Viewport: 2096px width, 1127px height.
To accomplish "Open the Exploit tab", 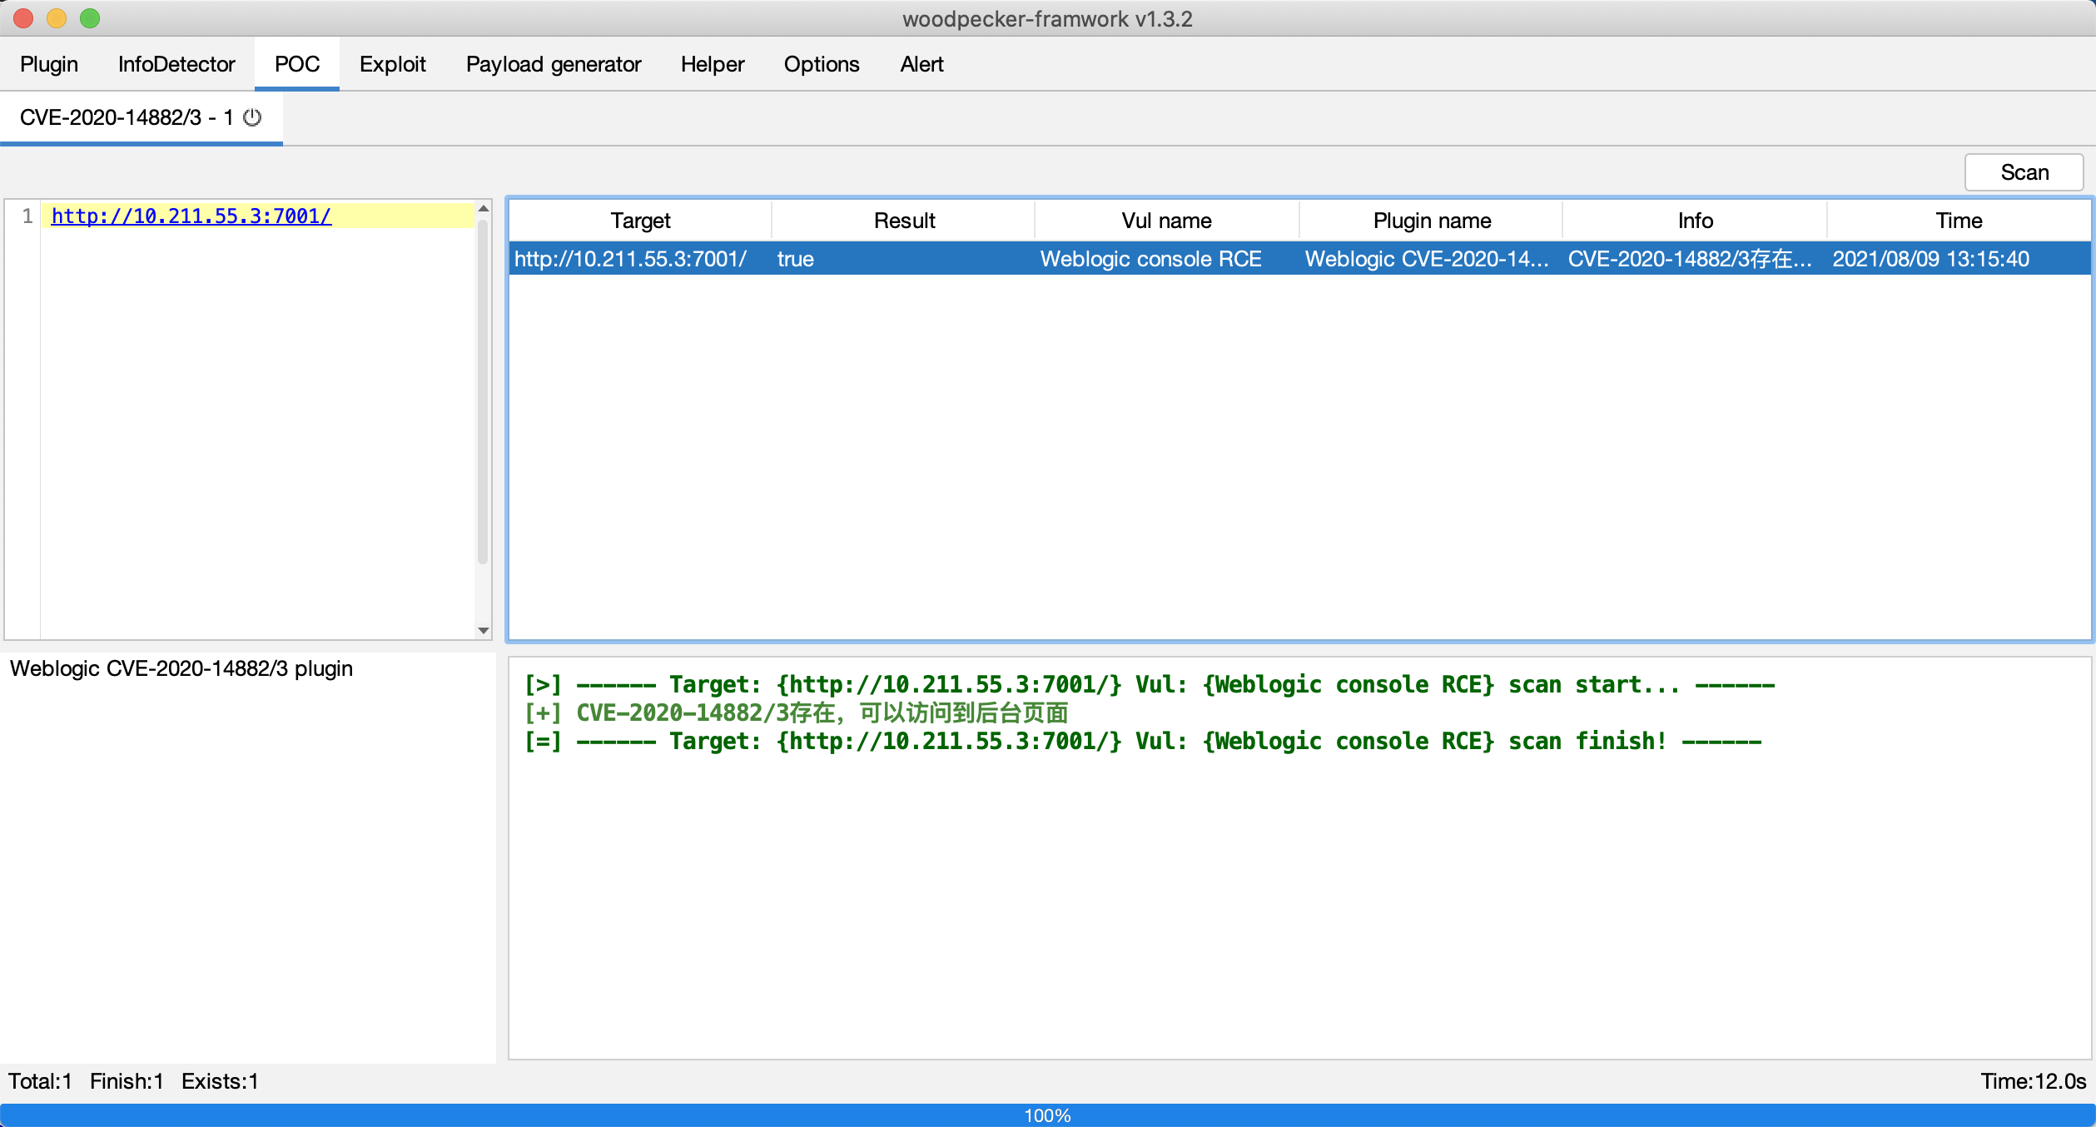I will (392, 64).
